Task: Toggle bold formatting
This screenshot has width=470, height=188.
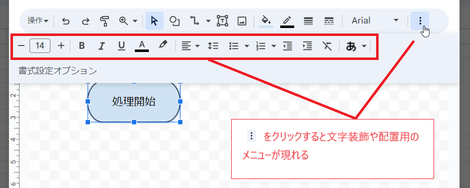Action: pos(82,46)
